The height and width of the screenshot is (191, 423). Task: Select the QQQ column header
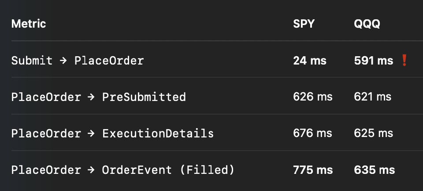(x=367, y=24)
